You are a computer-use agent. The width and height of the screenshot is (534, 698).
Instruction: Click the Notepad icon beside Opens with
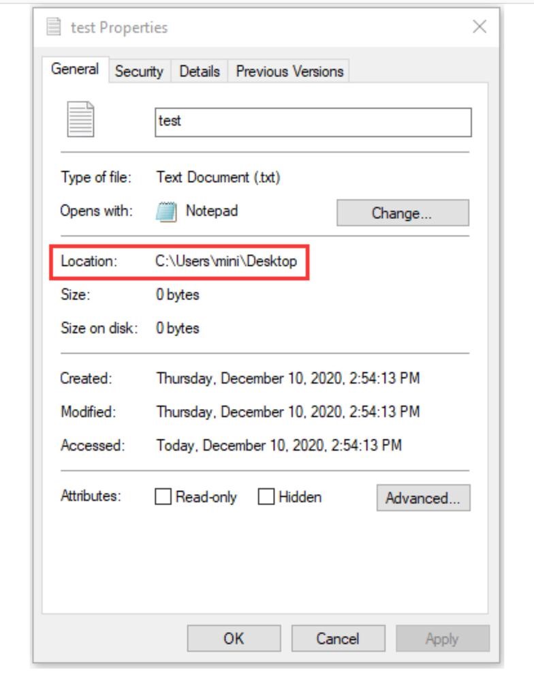tap(166, 212)
